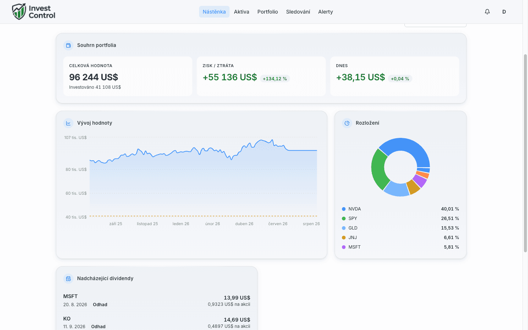The height and width of the screenshot is (330, 528).
Task: Select MSFT legend label in Rozložení
Action: 355,247
